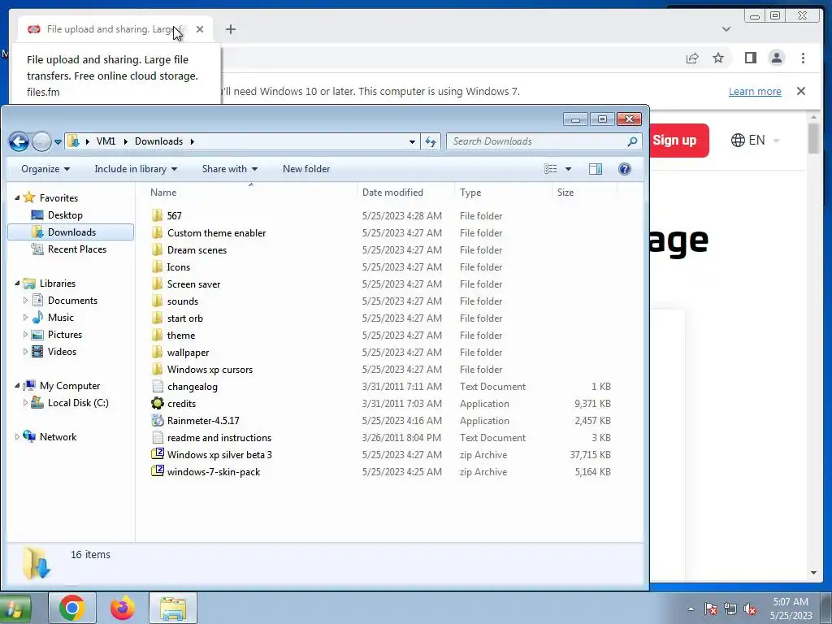Select the Custom theme enabler folder
The image size is (832, 624).
(x=216, y=233)
